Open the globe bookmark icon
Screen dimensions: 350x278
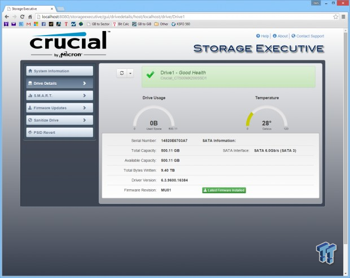[x=81, y=24]
